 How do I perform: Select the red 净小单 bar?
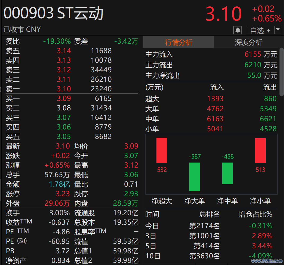(260, 150)
